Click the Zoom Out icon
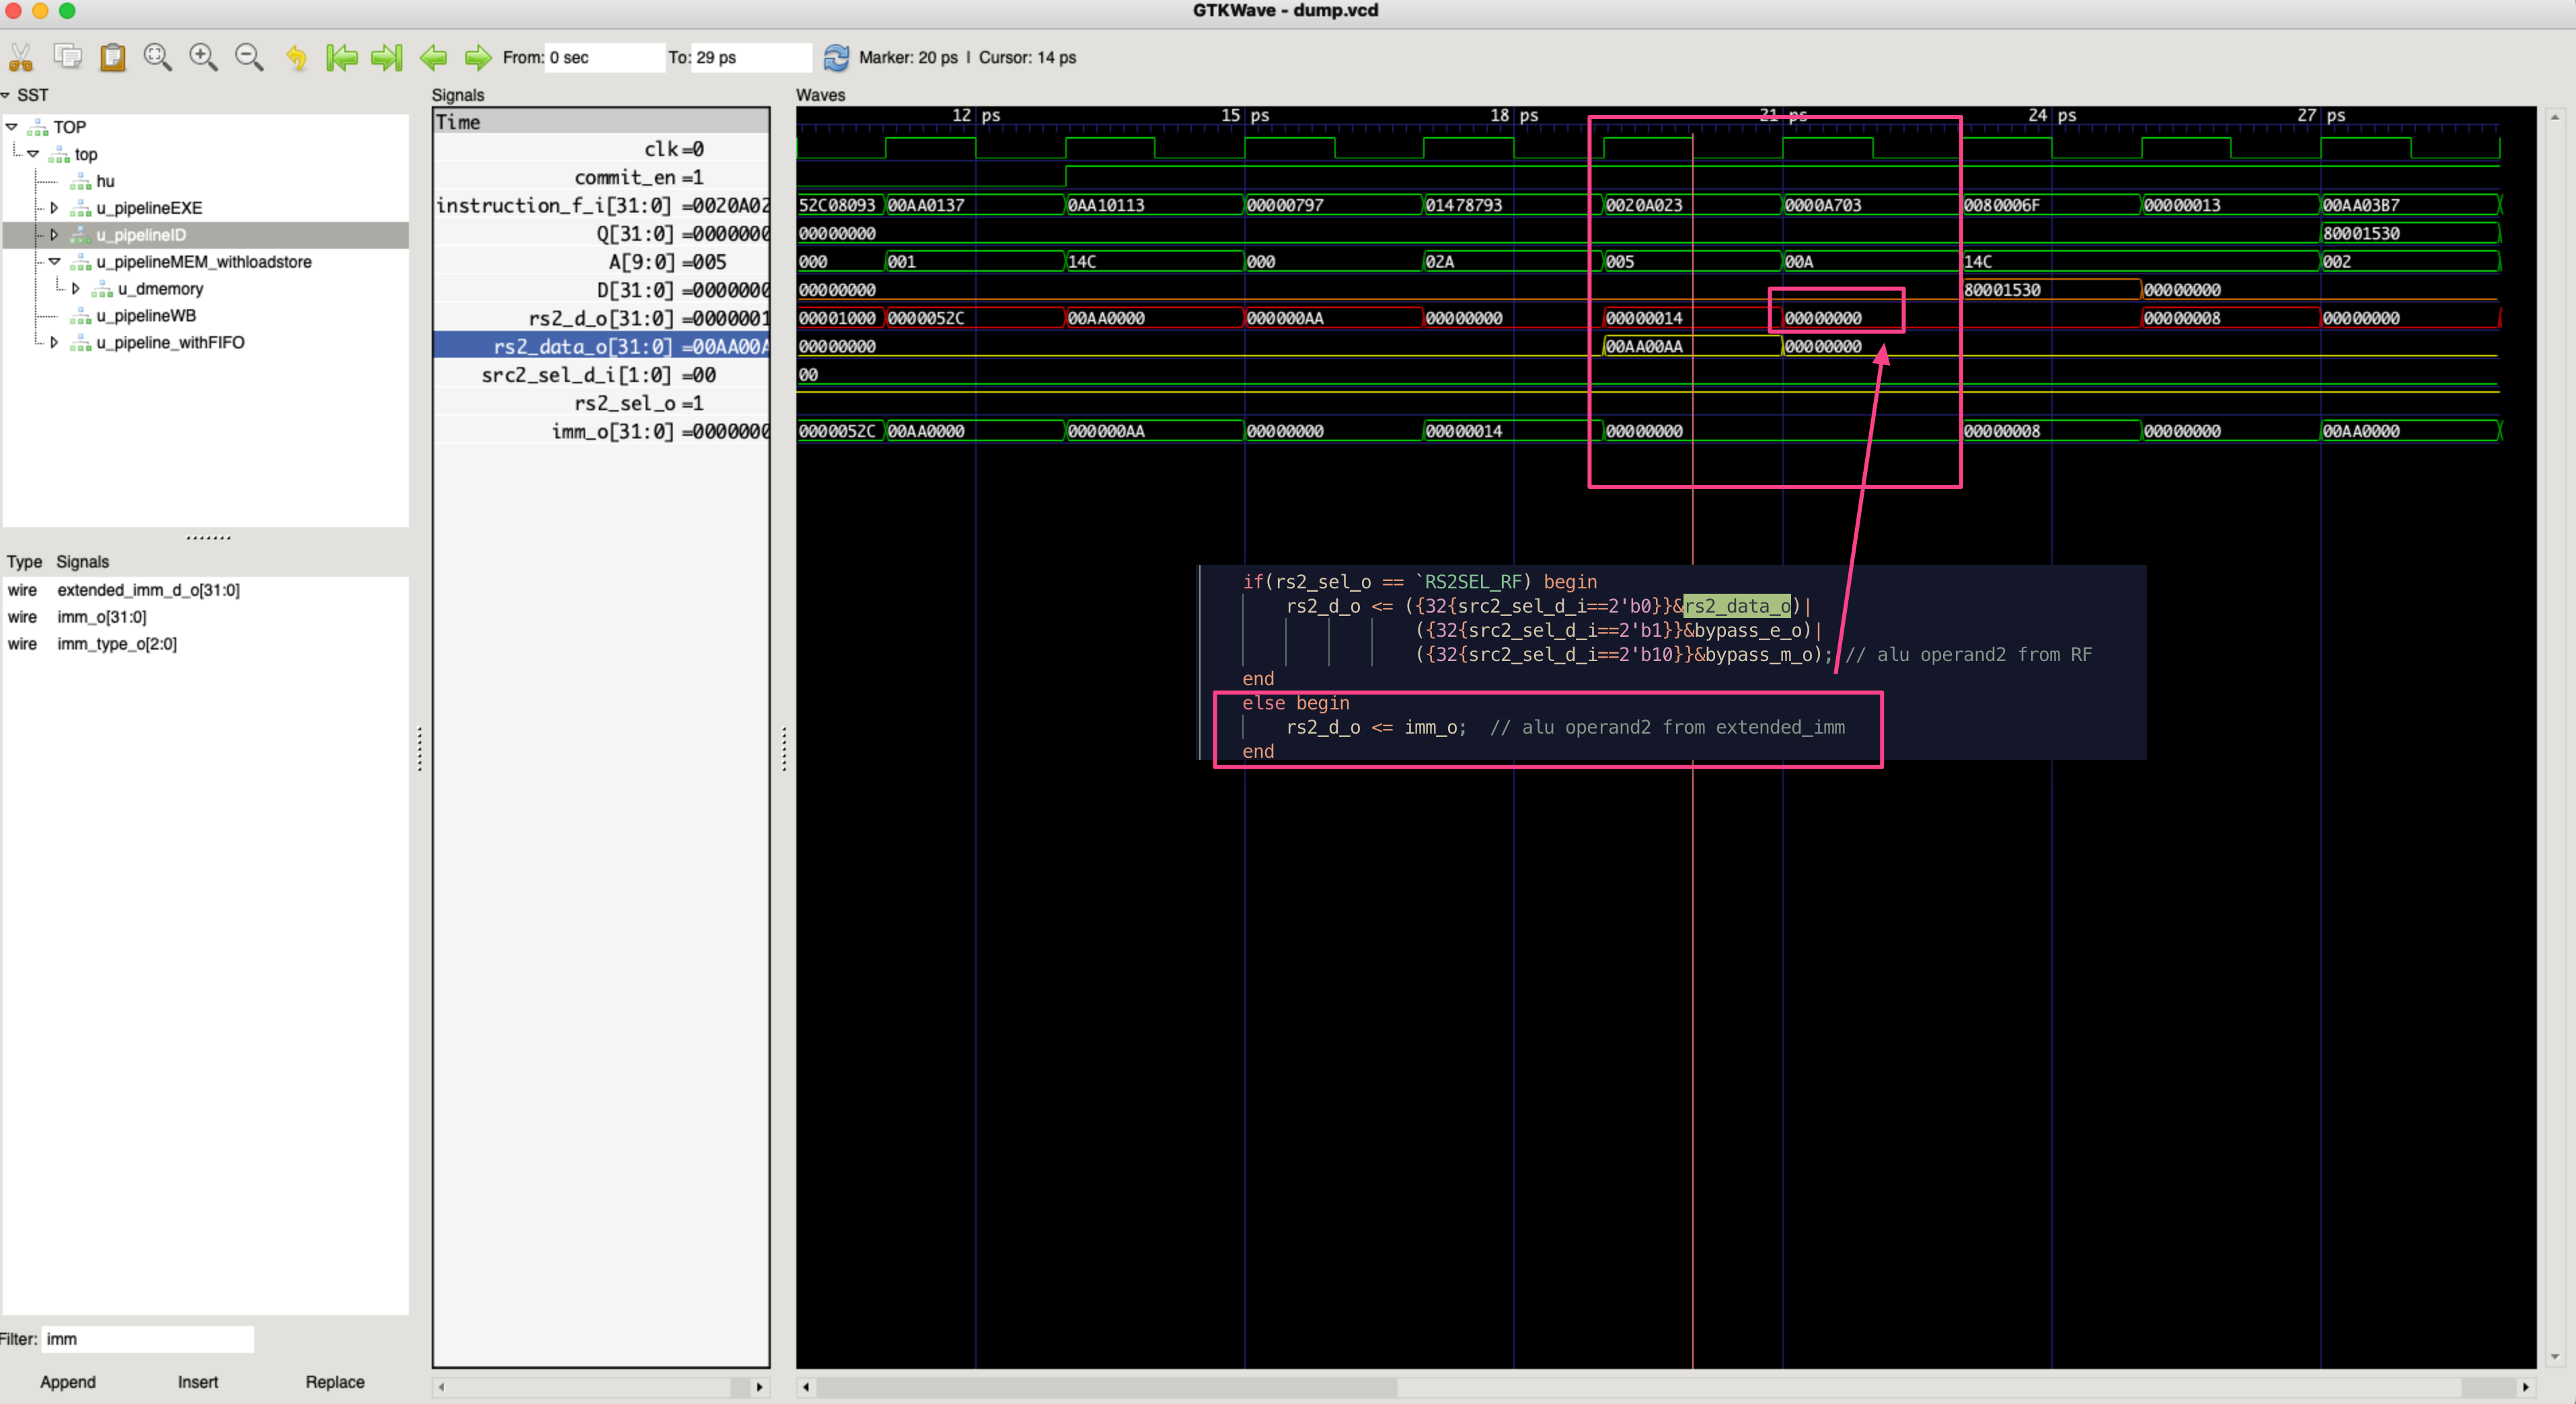The image size is (2576, 1404). [248, 57]
